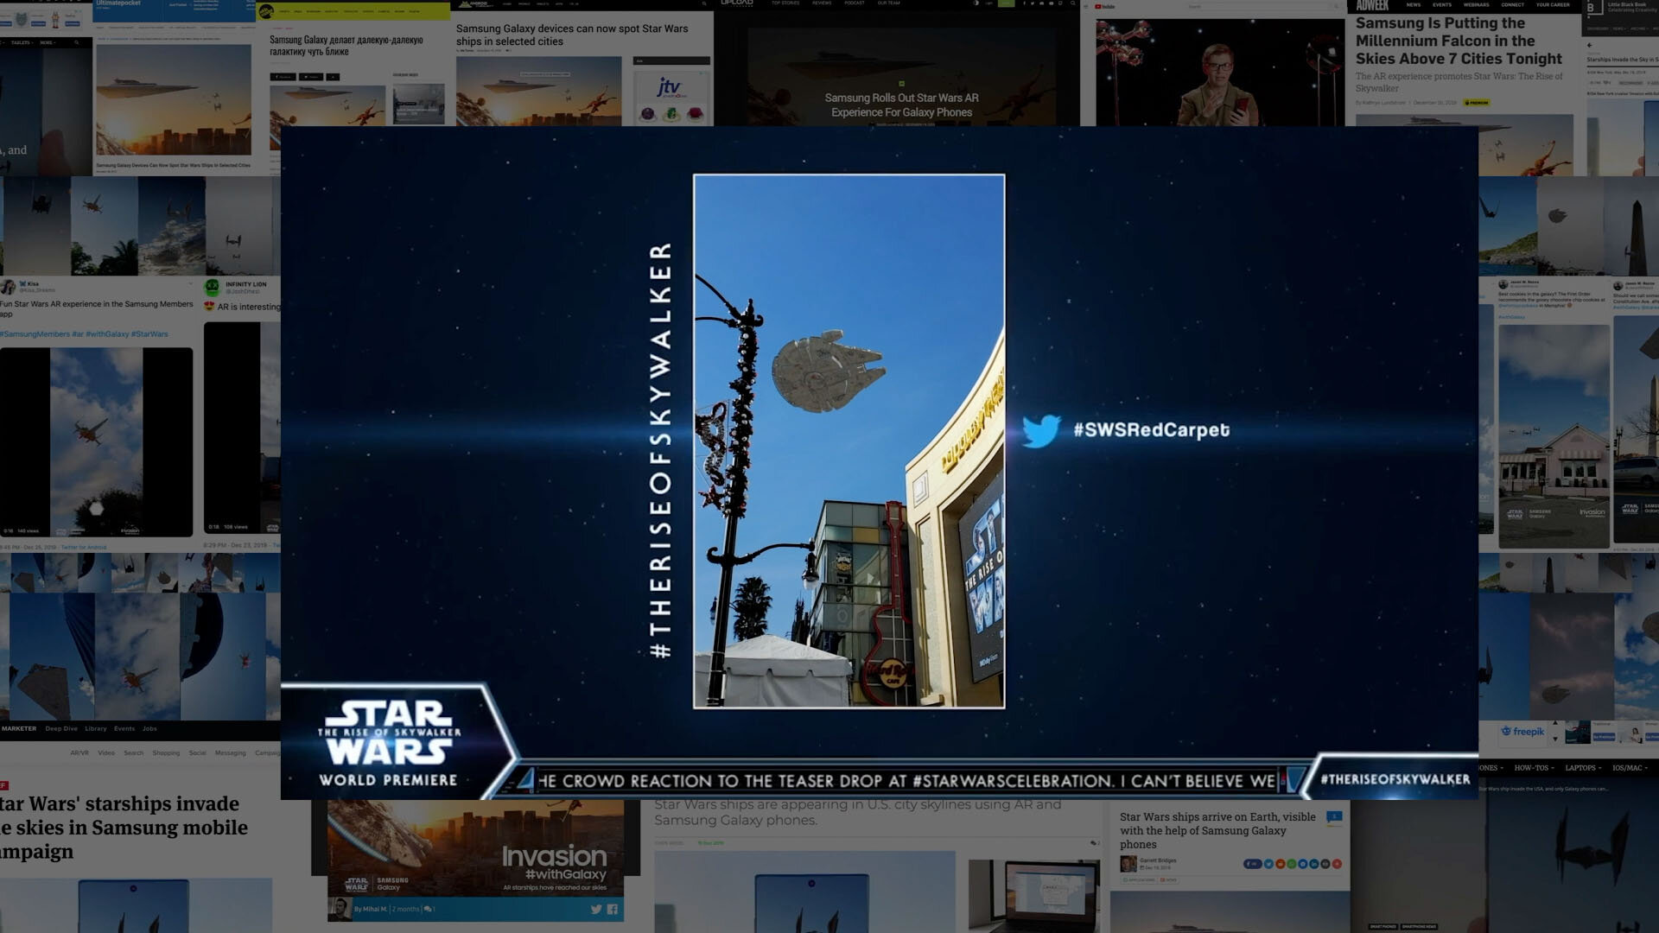Viewport: 1659px width, 933px height.
Task: Select the Messaging topic tab
Action: click(x=230, y=753)
